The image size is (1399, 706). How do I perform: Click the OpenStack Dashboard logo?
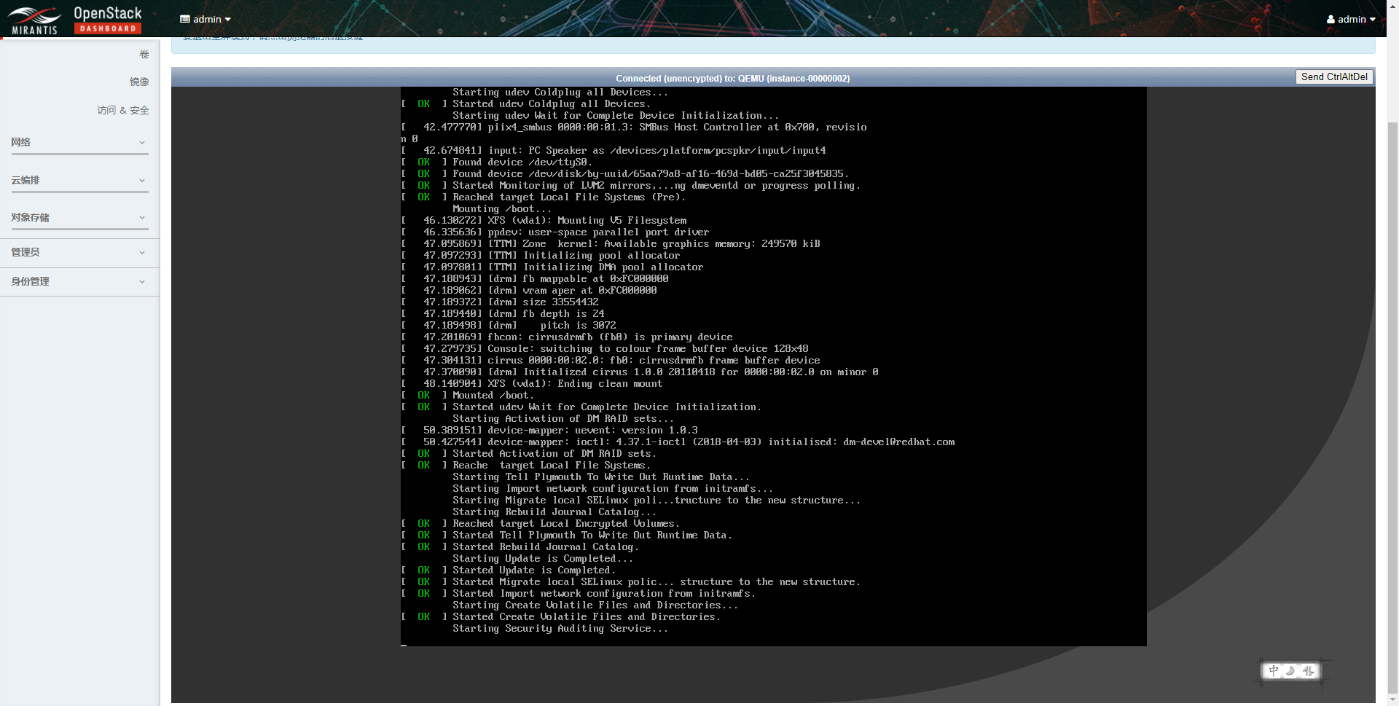click(108, 19)
